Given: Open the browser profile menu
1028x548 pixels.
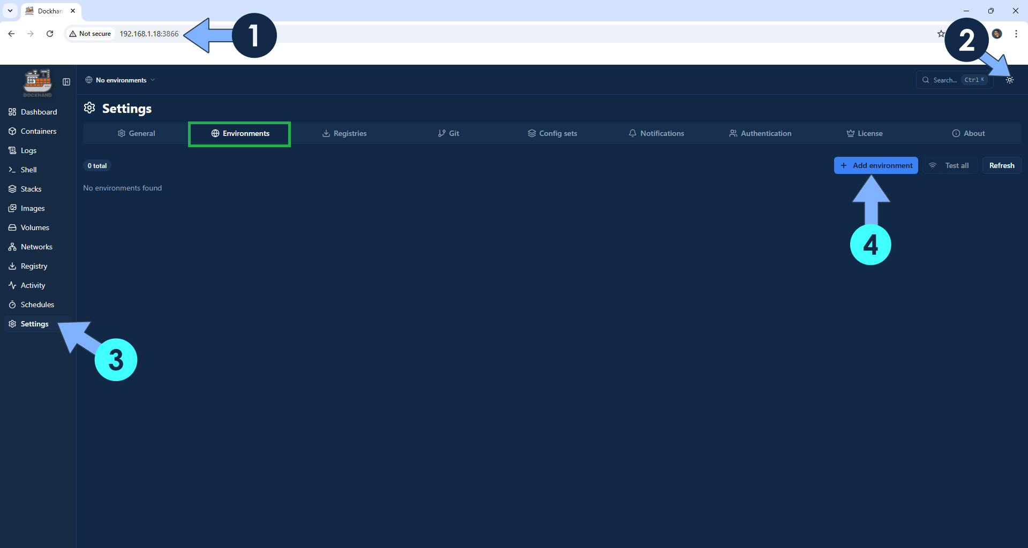Looking at the screenshot, I should coord(996,33).
